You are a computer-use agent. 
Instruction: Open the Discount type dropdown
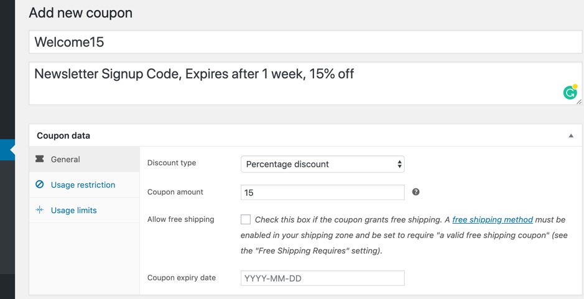[322, 164]
